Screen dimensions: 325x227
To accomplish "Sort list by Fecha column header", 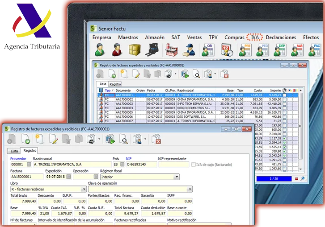I will click(155, 91).
